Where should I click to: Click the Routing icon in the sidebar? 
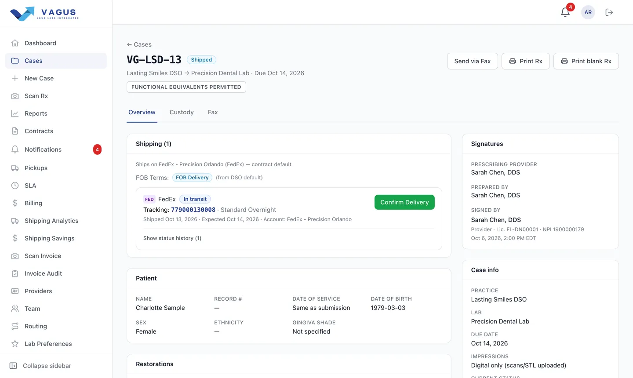pos(15,326)
